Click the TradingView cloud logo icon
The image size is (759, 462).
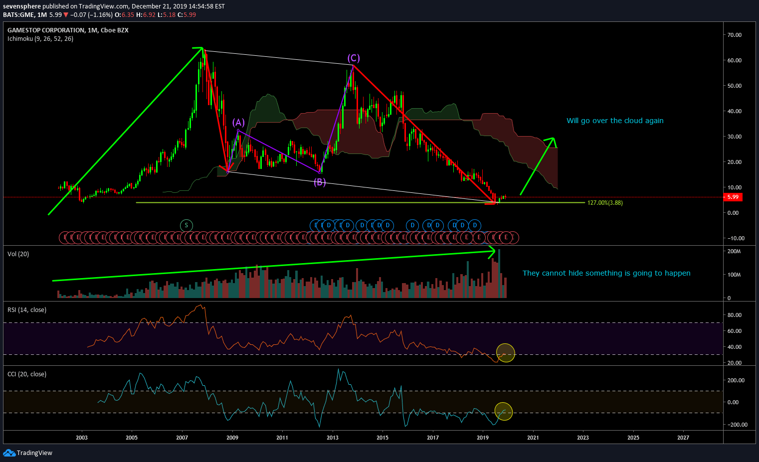pos(9,453)
